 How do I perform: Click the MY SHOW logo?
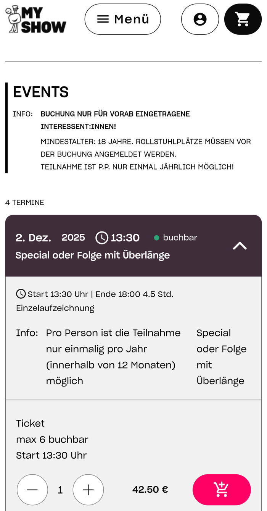(x=35, y=19)
